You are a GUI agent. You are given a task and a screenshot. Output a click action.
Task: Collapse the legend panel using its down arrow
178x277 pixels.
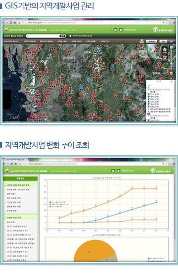(172, 81)
